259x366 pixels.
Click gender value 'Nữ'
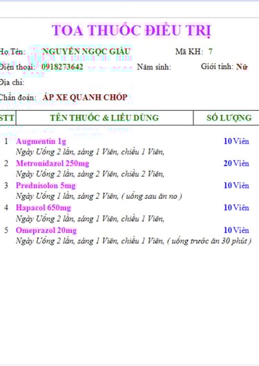[242, 67]
